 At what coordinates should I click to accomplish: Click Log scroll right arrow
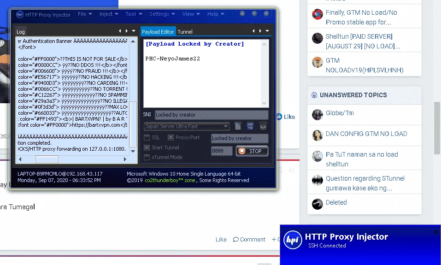(x=125, y=159)
